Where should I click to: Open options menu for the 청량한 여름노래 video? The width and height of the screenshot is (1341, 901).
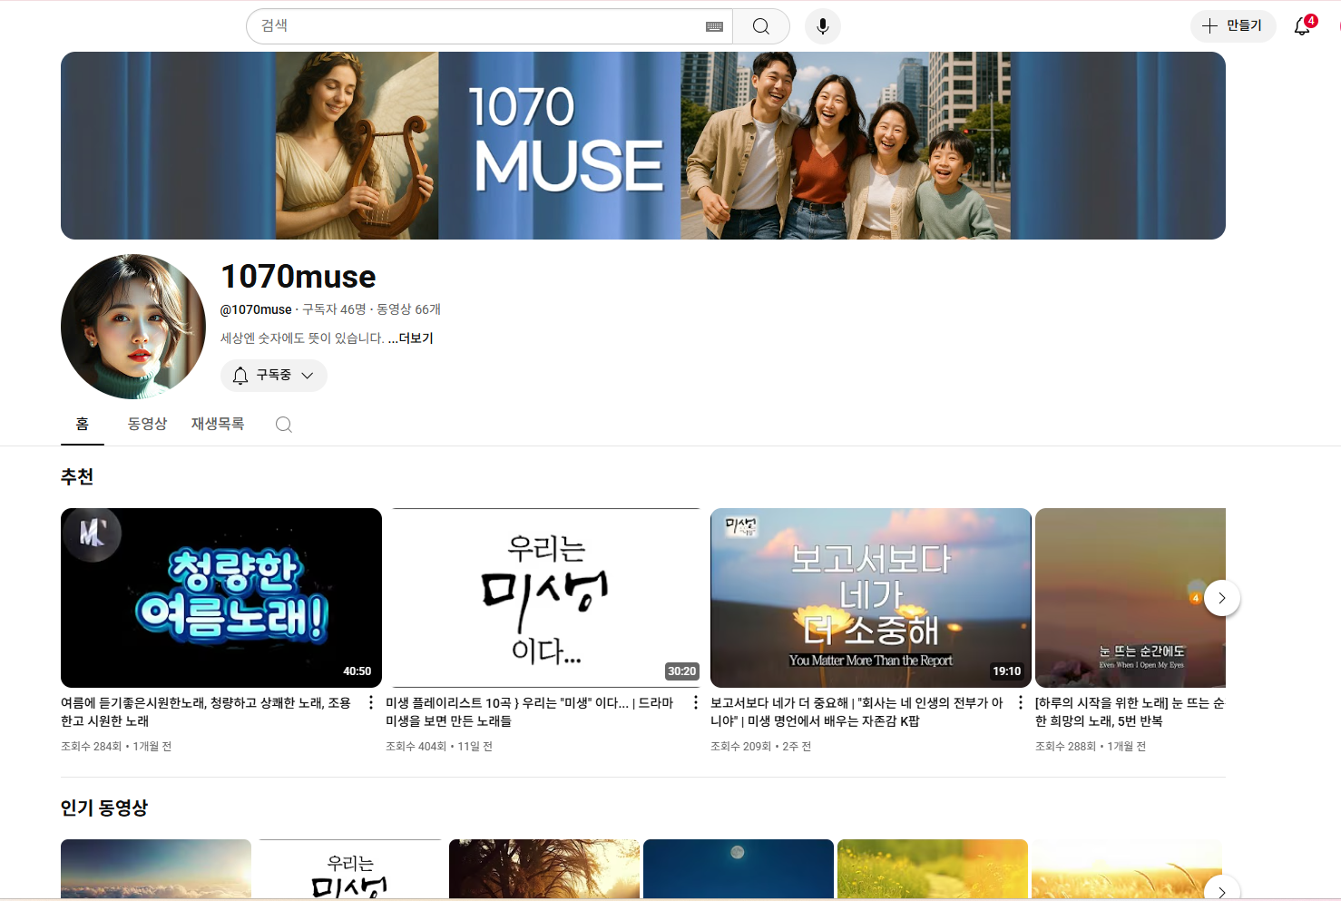[x=371, y=702]
